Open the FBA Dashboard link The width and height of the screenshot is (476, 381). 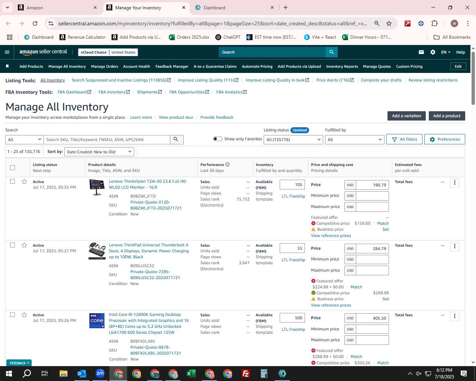coord(74,92)
